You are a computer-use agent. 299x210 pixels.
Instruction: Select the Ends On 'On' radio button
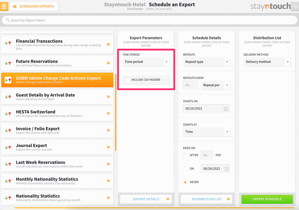[x=185, y=169]
